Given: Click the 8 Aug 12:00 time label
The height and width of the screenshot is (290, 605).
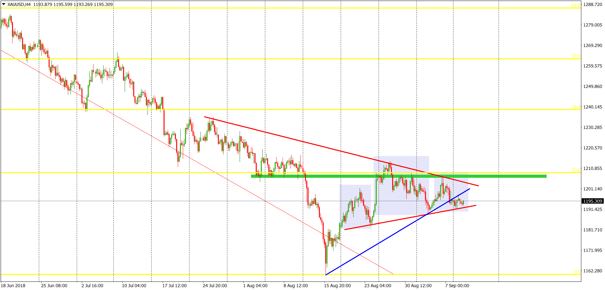Looking at the screenshot, I should pos(296,286).
